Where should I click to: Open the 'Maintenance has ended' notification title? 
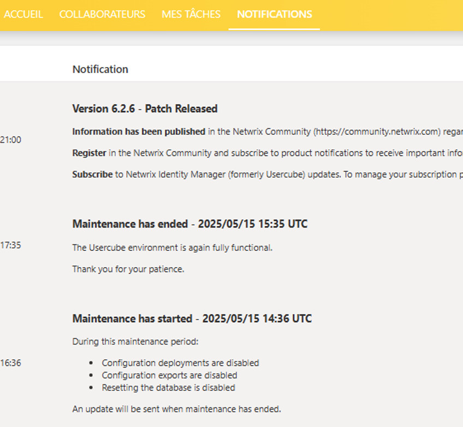[189, 224]
